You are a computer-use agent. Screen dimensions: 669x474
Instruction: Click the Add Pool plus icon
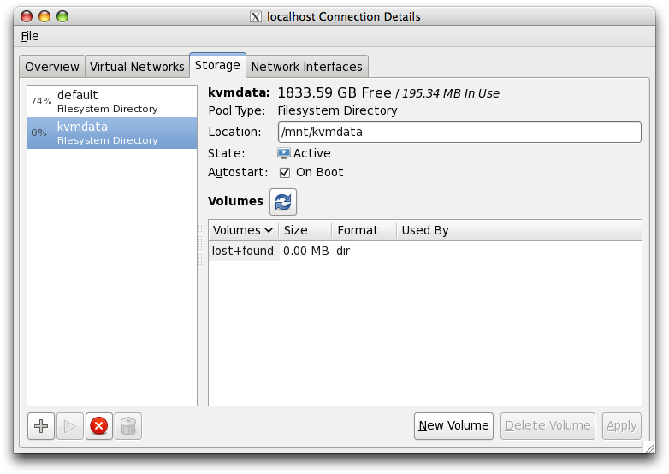pyautogui.click(x=41, y=426)
